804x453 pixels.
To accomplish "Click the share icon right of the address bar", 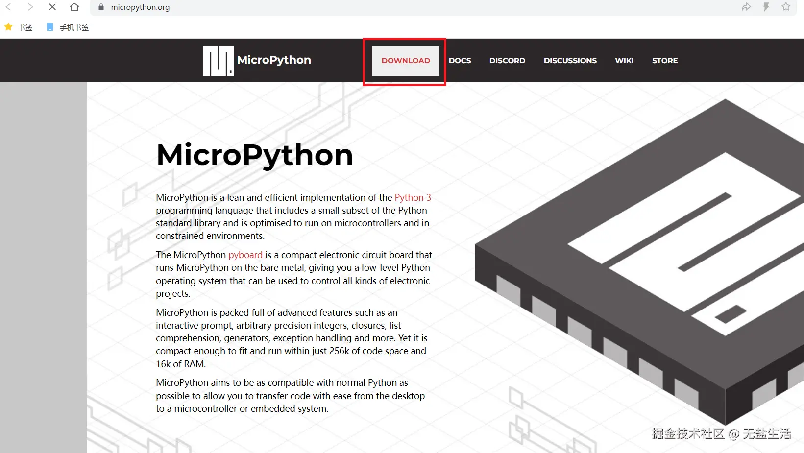I will [x=746, y=7].
